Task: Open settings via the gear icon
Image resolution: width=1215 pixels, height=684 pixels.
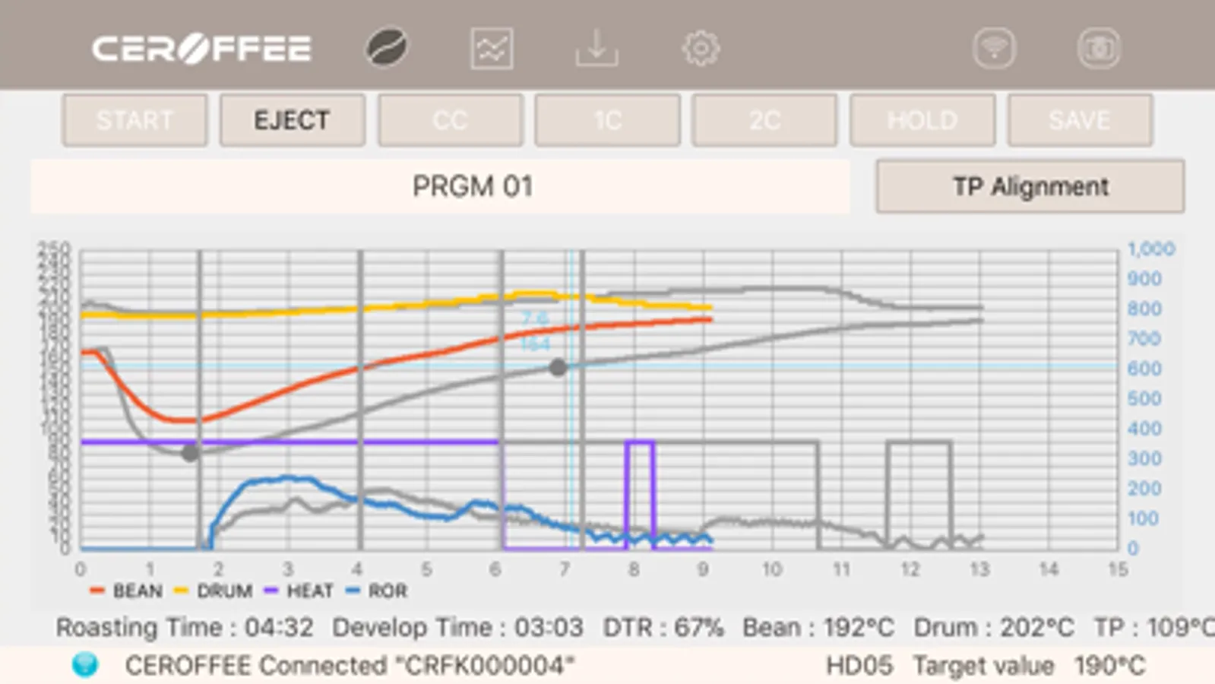Action: pos(701,49)
